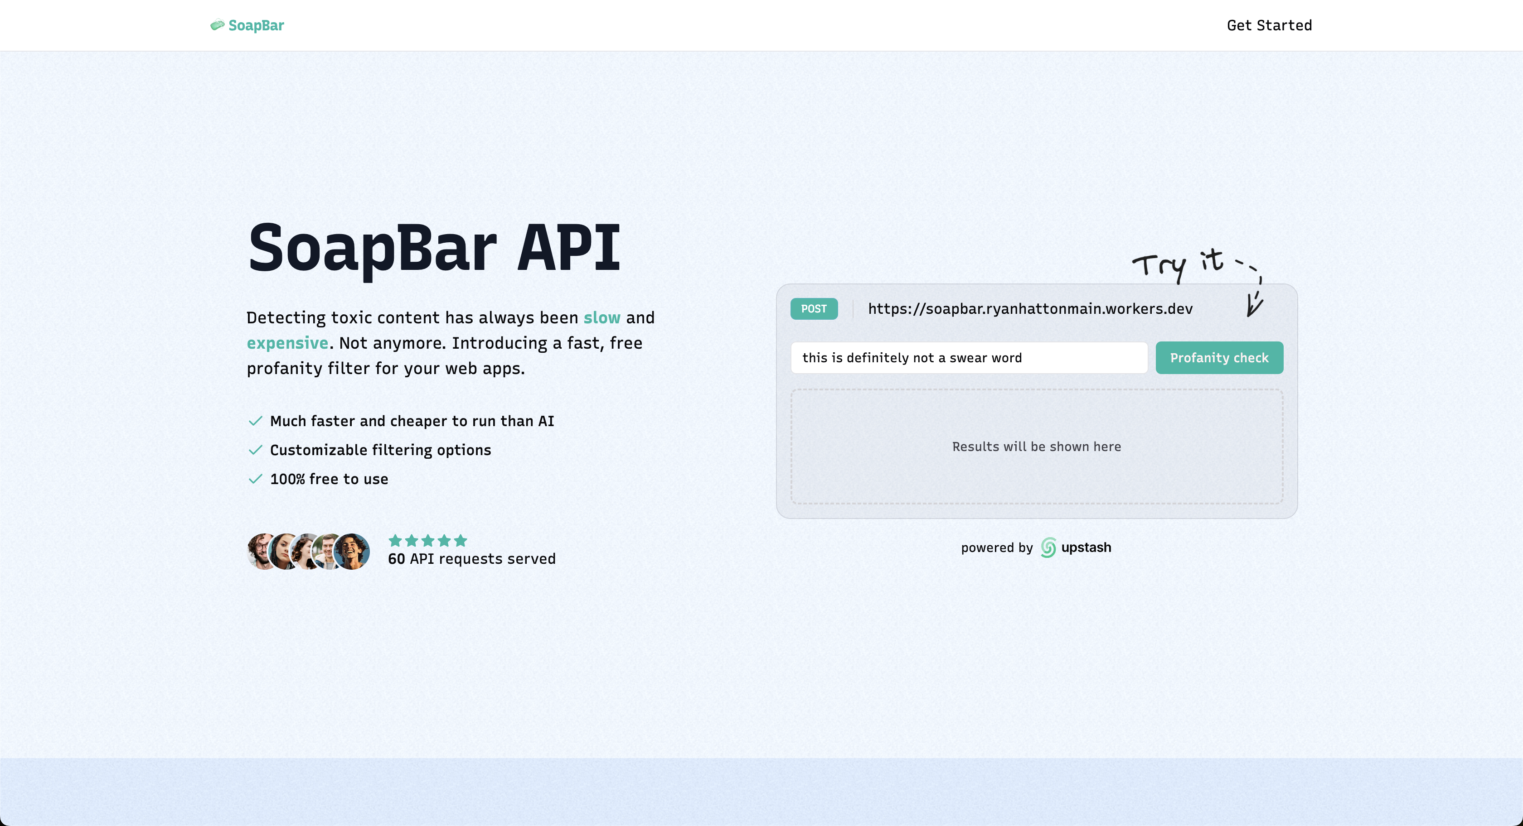Click the SoapBar soap logo icon
The width and height of the screenshot is (1523, 826).
click(x=218, y=25)
